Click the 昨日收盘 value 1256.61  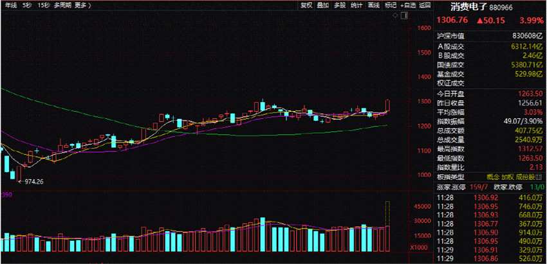pyautogui.click(x=530, y=103)
